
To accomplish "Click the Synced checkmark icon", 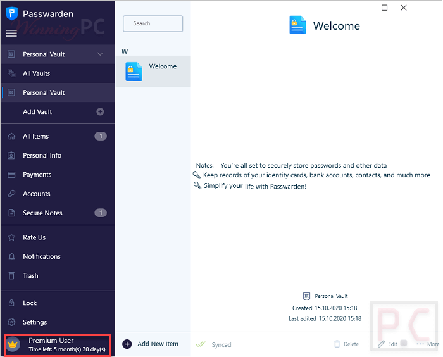I will pos(201,344).
